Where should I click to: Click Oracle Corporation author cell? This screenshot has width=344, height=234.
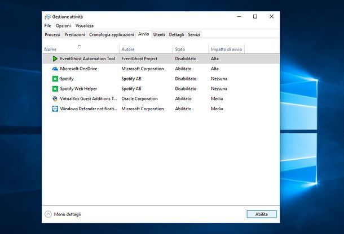point(139,99)
